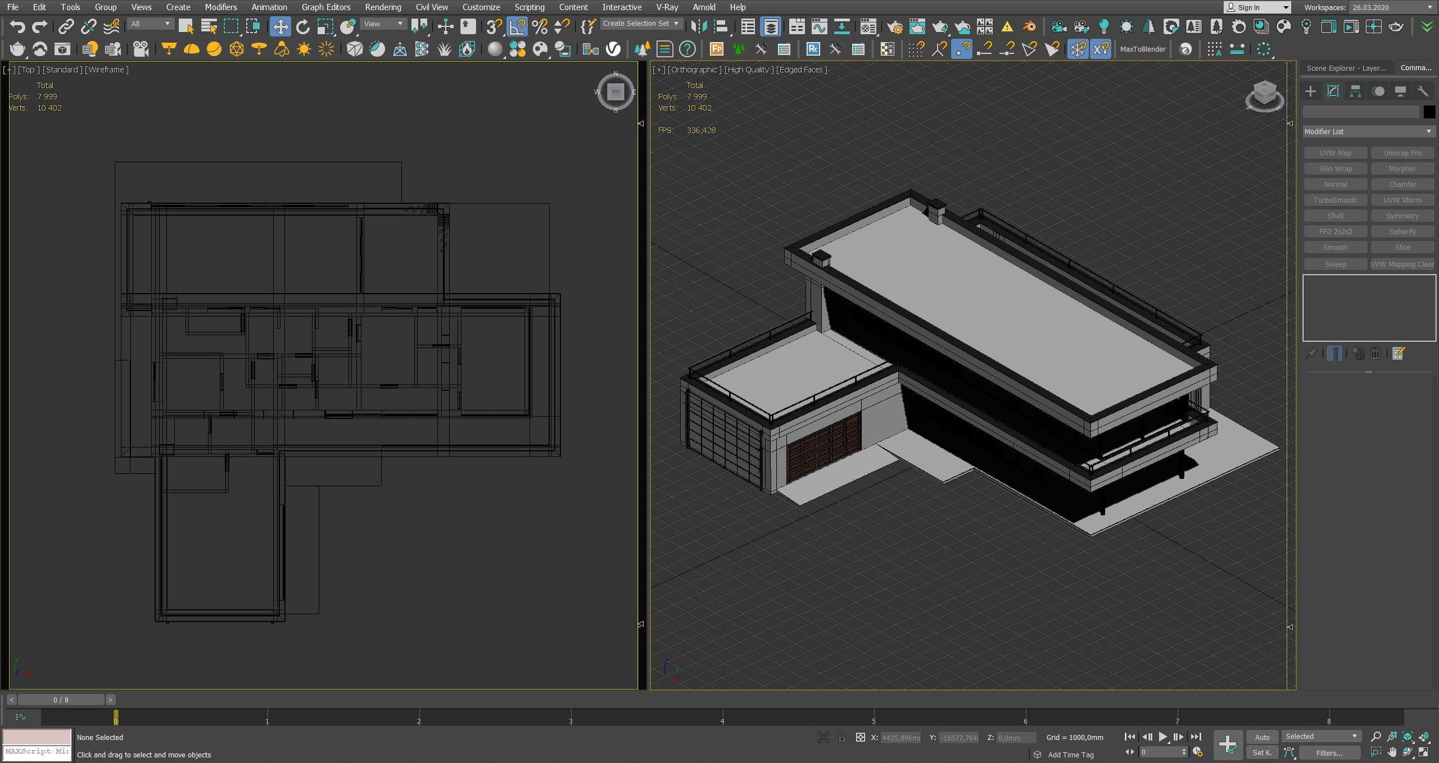The height and width of the screenshot is (763, 1439).
Task: Click Maximize Viewport Toggle icon
Action: pyautogui.click(x=1424, y=752)
